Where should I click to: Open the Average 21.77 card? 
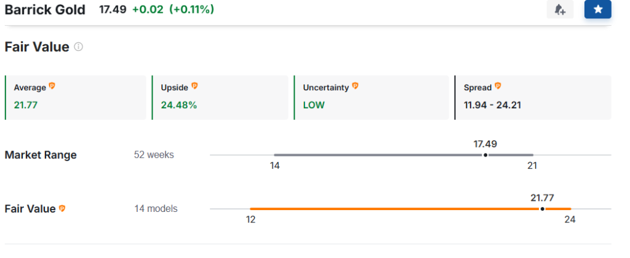76,98
